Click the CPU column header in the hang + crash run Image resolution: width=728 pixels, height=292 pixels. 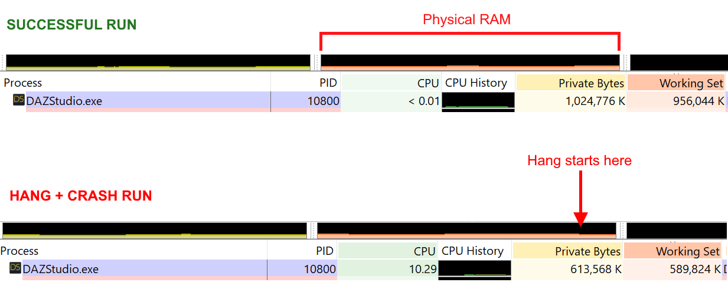pos(424,251)
